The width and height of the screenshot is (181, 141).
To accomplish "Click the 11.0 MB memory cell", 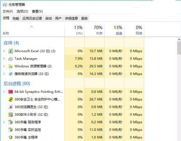I will (x=94, y=130).
